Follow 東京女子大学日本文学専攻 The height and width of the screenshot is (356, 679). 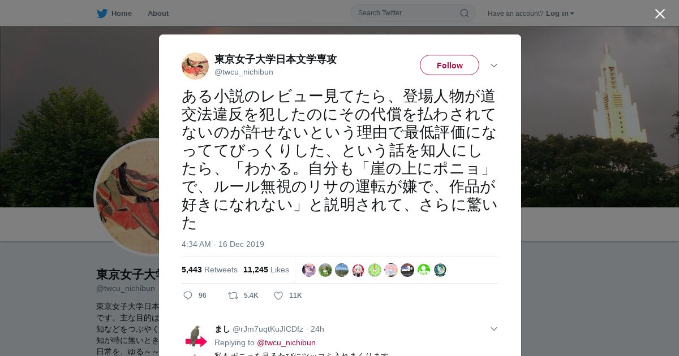[449, 65]
